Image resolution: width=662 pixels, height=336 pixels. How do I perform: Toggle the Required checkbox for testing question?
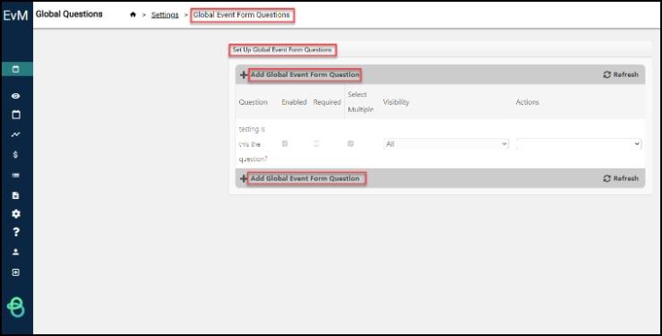(x=316, y=144)
